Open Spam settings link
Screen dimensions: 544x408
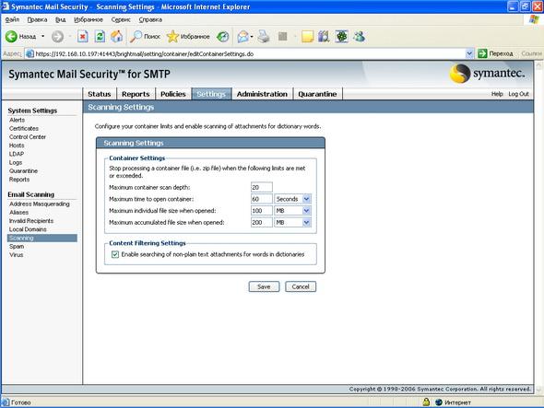coord(17,246)
